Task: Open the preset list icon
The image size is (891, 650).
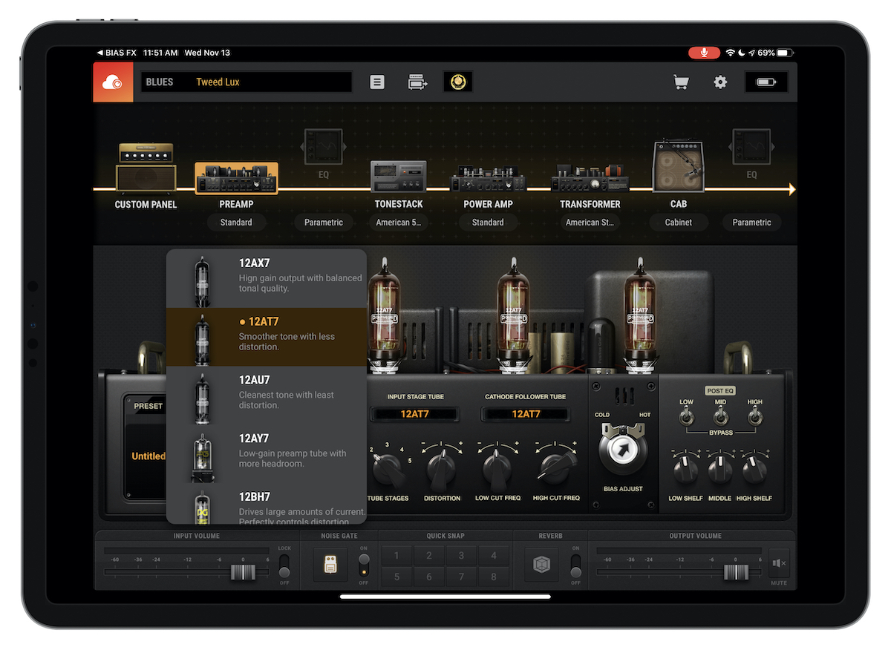Action: point(377,82)
